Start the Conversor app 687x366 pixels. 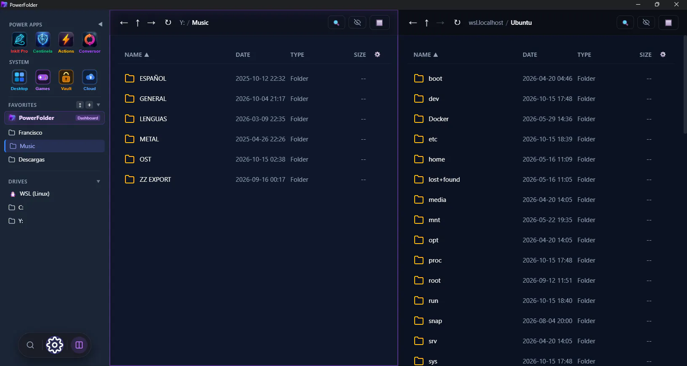click(x=90, y=42)
